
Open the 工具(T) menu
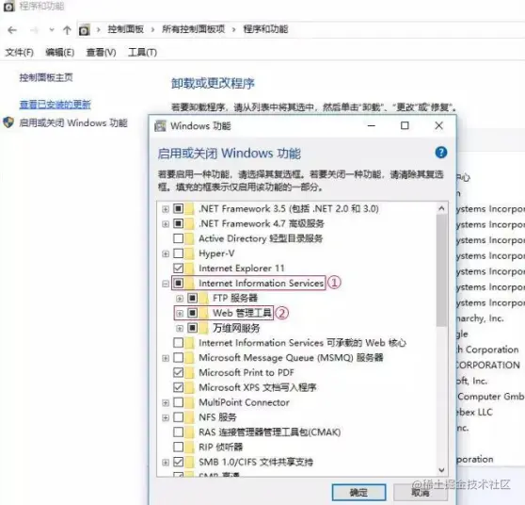pos(142,53)
